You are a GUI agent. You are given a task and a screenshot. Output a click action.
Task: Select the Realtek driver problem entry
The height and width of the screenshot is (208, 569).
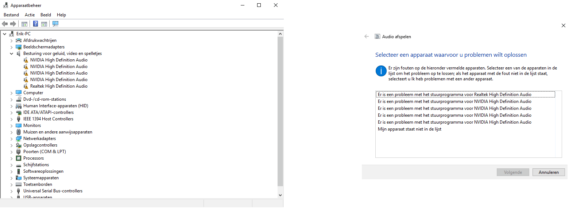point(465,95)
